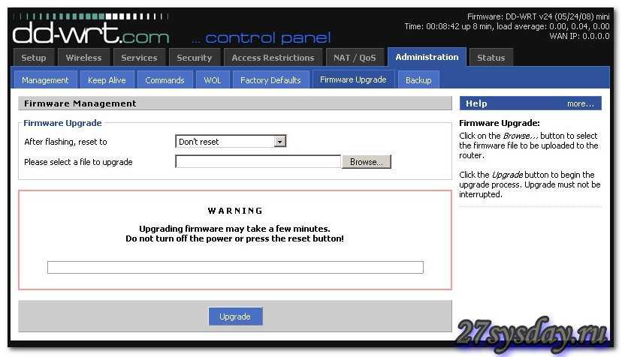Open the Status tab
This screenshot has height=357, width=622.
coord(491,58)
